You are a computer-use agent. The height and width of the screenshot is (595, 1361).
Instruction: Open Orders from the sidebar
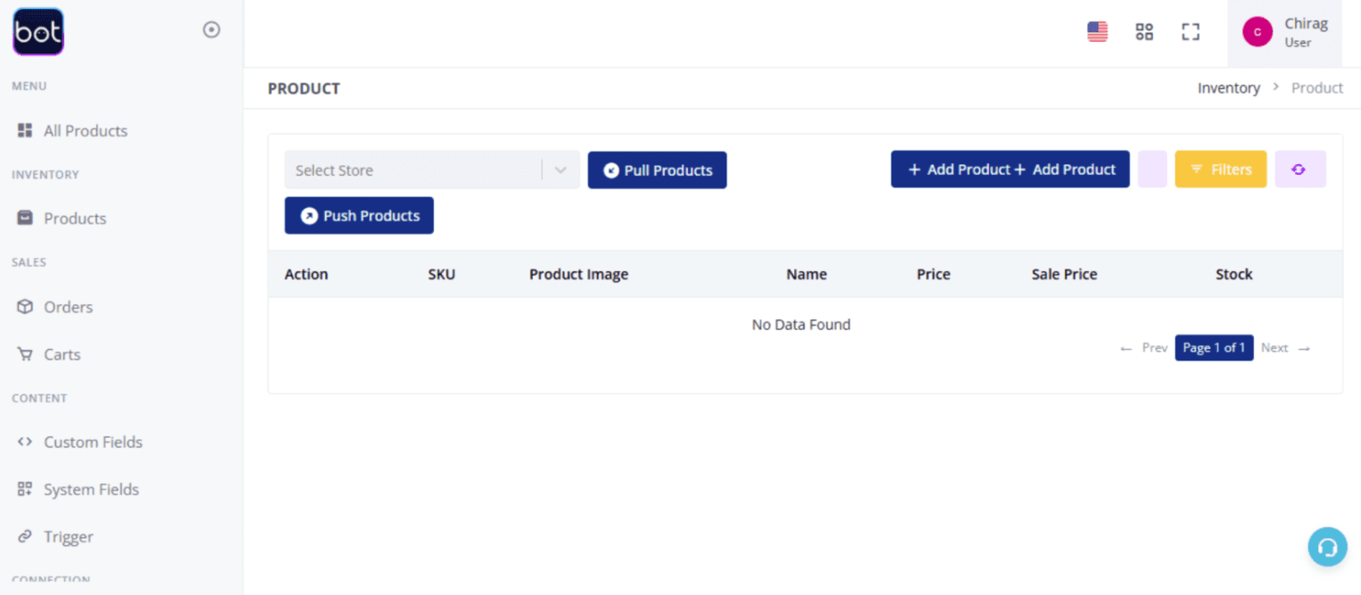pyautogui.click(x=68, y=307)
